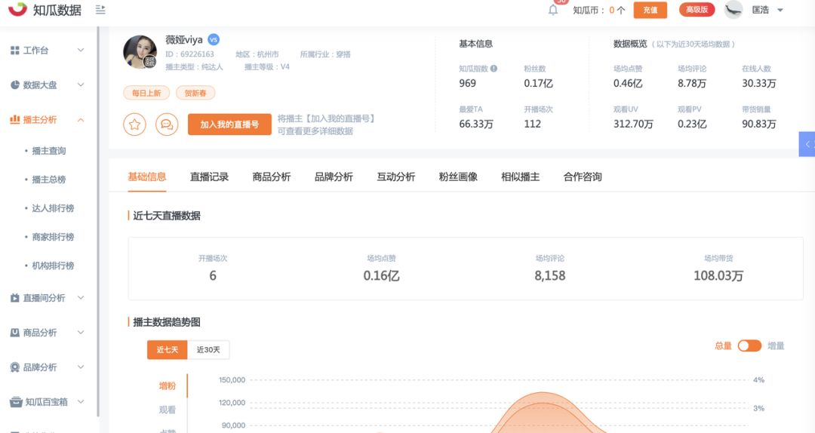Select the 近七天 range button
This screenshot has height=433, width=815.
point(168,350)
